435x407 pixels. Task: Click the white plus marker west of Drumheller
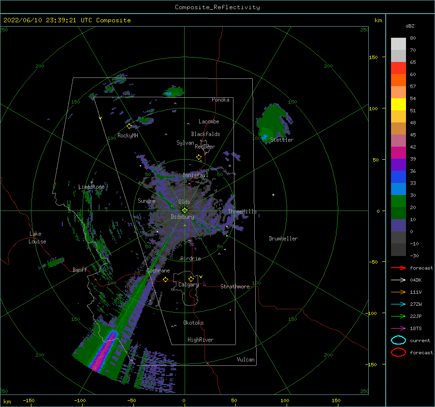coord(273,195)
